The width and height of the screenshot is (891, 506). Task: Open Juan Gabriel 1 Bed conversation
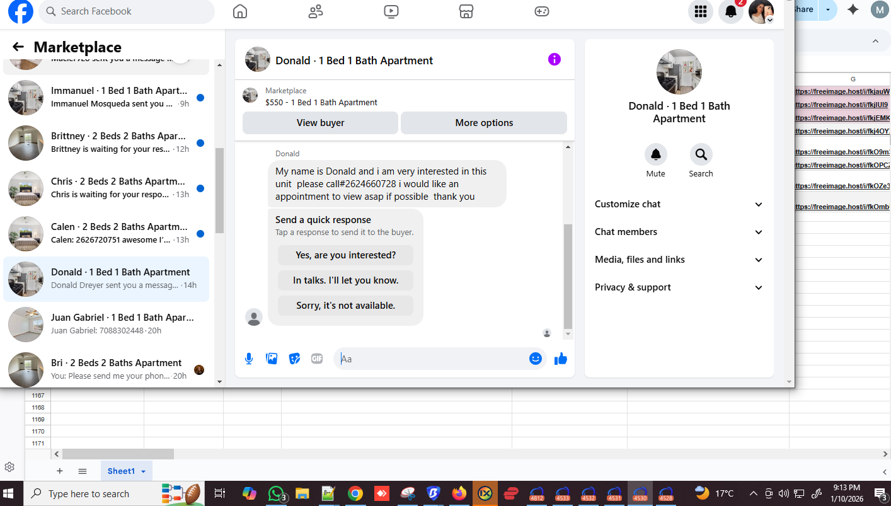click(x=106, y=325)
